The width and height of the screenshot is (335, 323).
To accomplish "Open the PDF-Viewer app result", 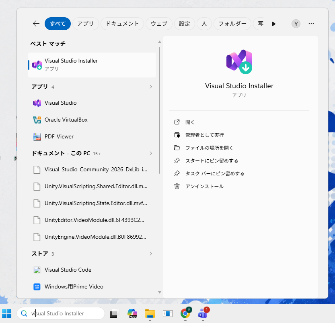I will (x=92, y=137).
